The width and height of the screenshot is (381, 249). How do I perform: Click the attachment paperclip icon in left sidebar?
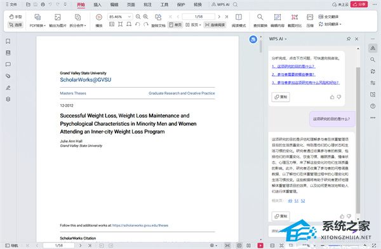point(8,76)
